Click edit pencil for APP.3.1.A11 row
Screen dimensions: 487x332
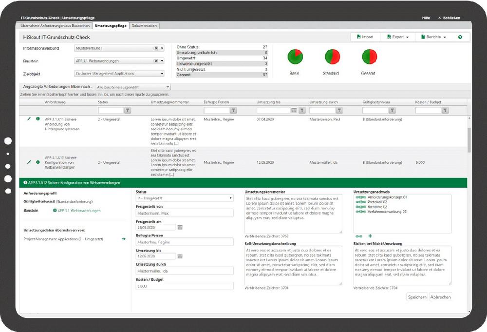pos(29,118)
